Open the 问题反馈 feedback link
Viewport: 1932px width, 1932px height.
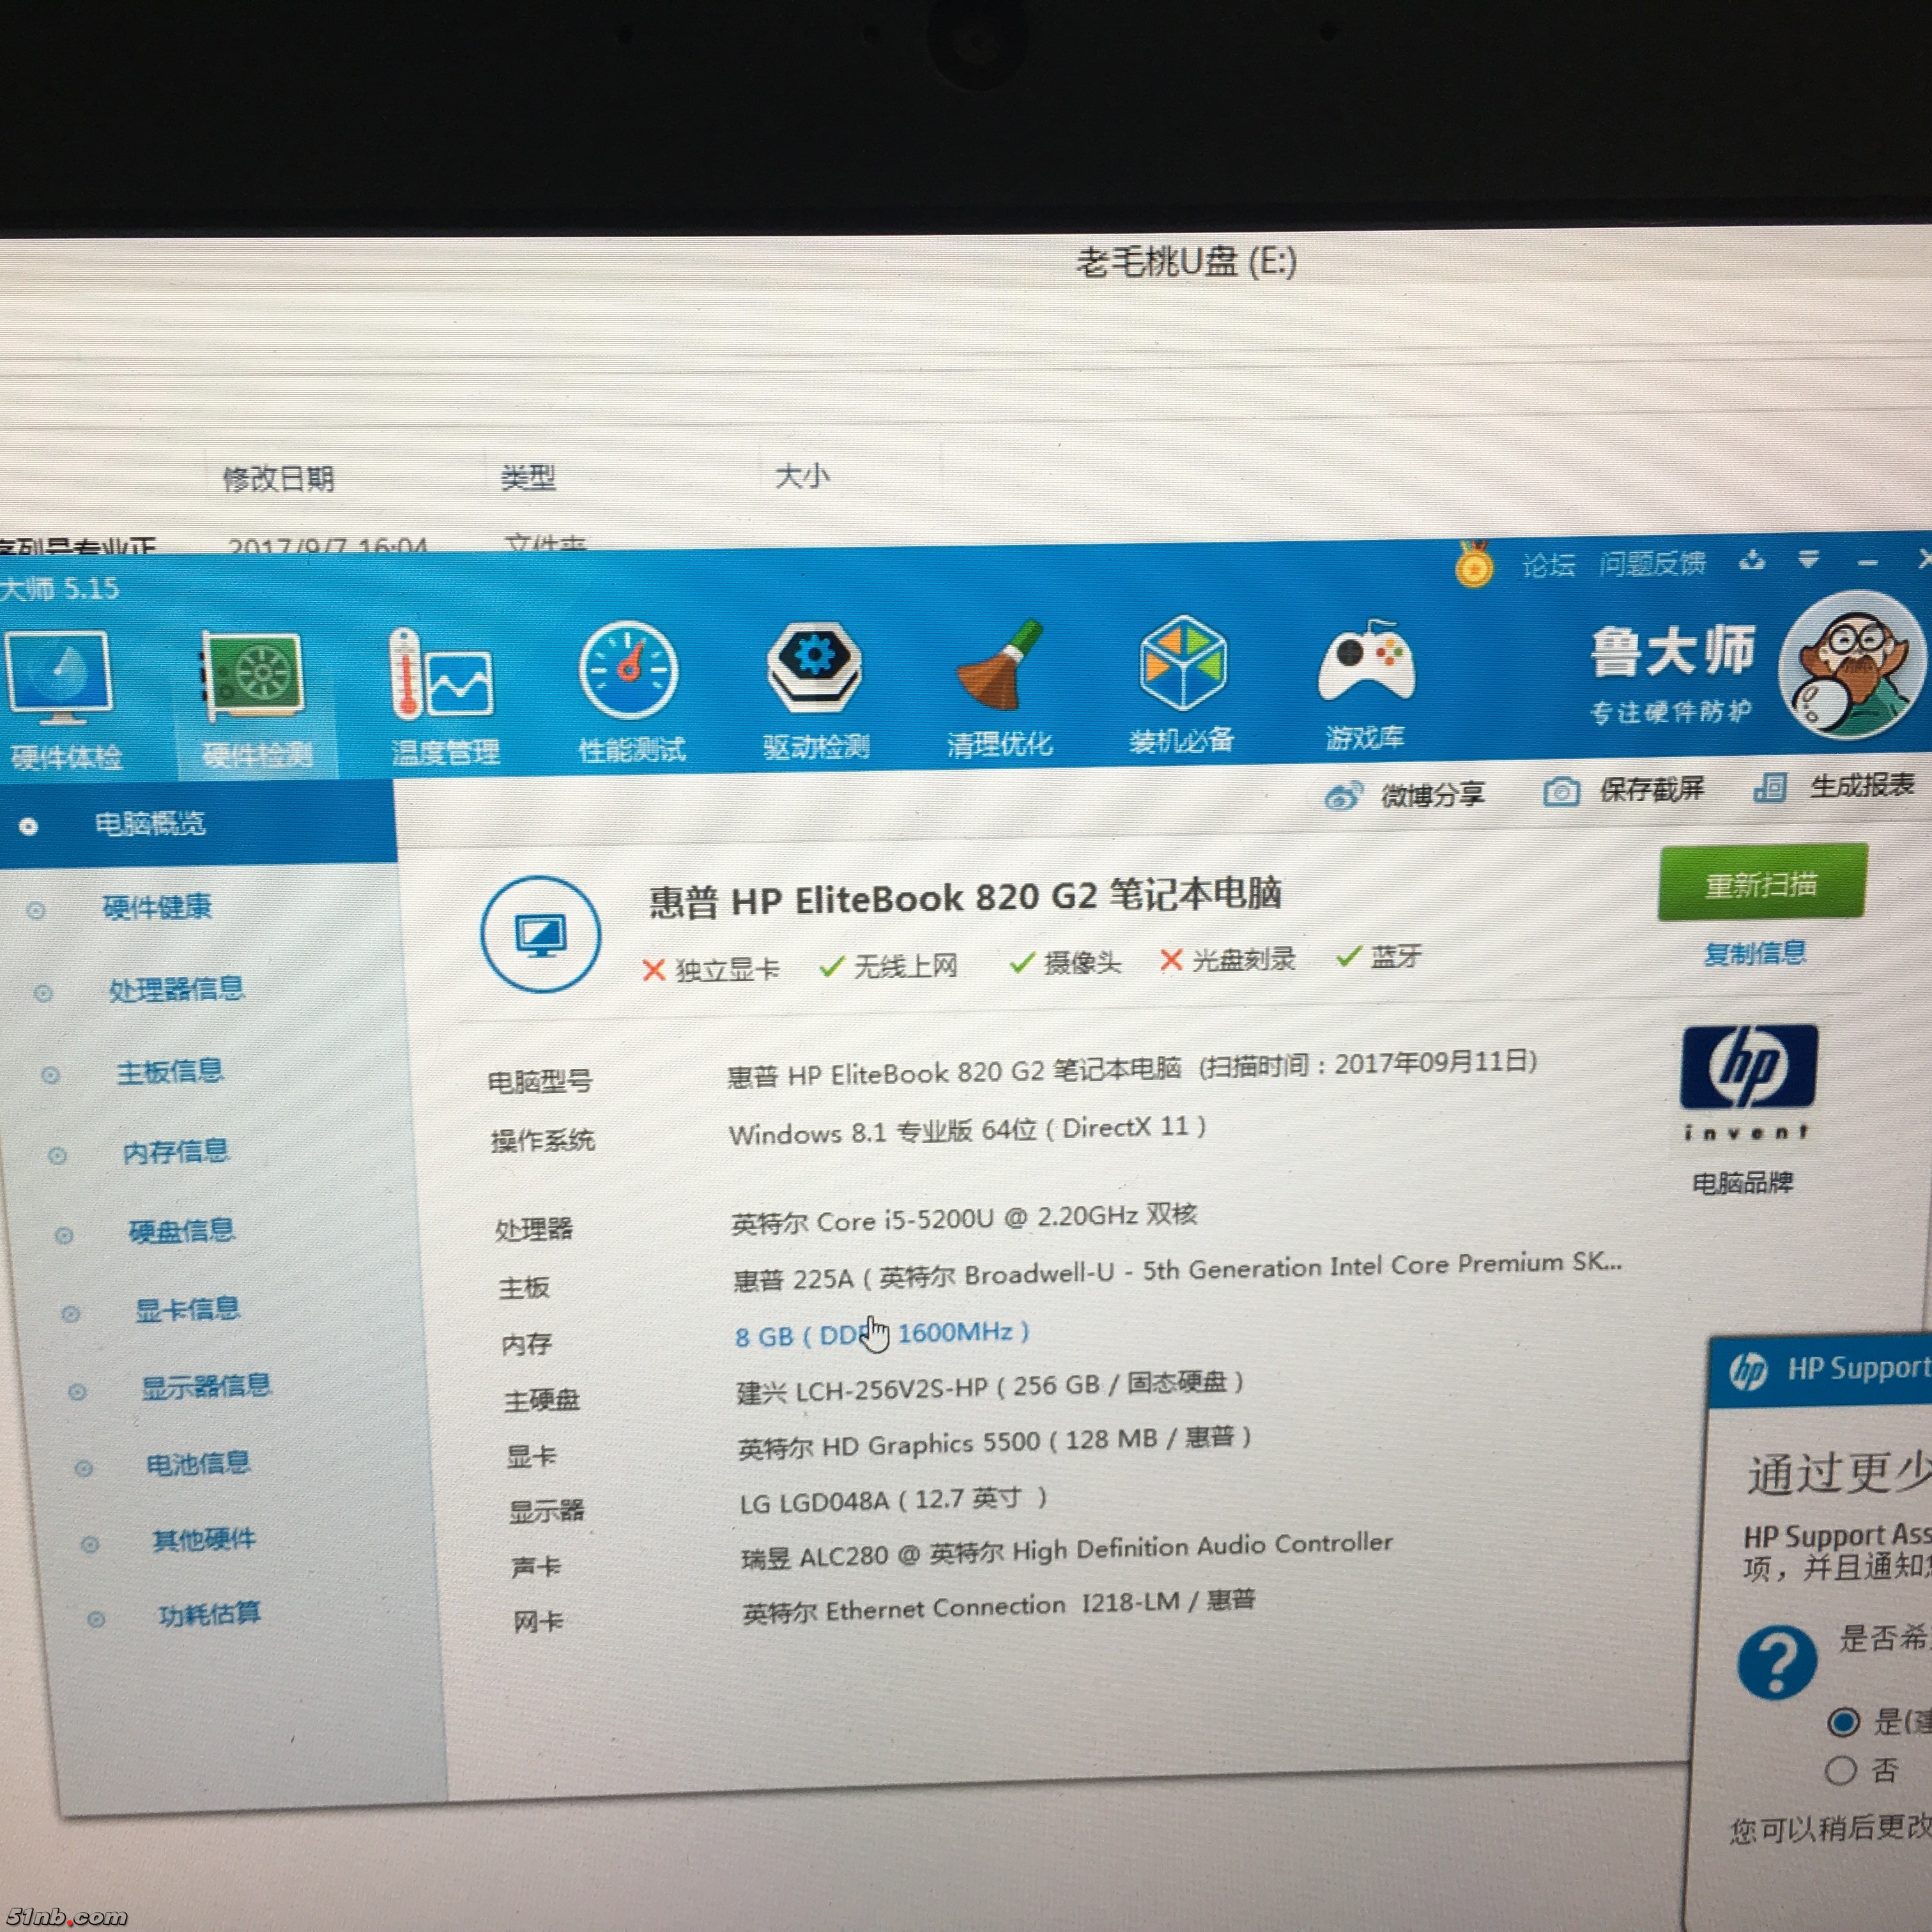coord(1652,563)
